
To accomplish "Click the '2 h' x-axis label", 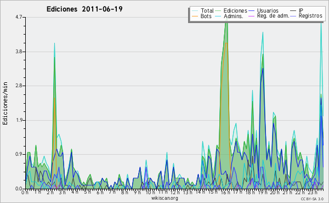I will point(50,192).
